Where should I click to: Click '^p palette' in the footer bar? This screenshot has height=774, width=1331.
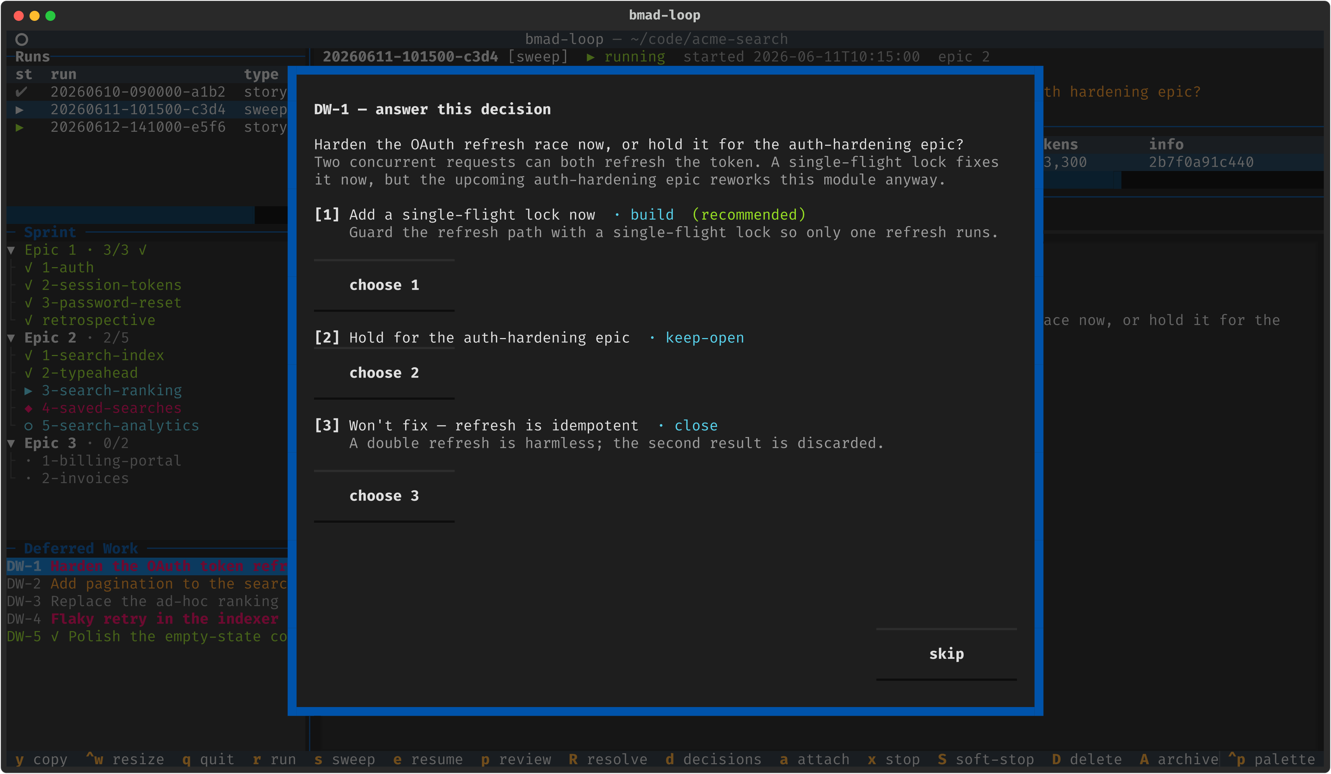click(x=1271, y=759)
